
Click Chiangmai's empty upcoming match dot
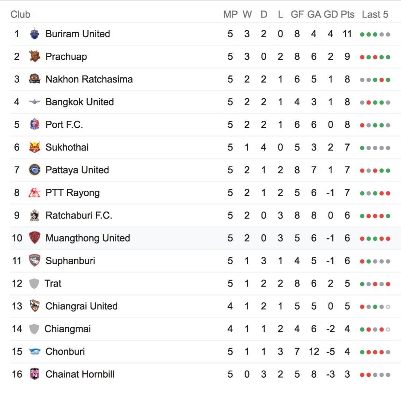pos(388,329)
